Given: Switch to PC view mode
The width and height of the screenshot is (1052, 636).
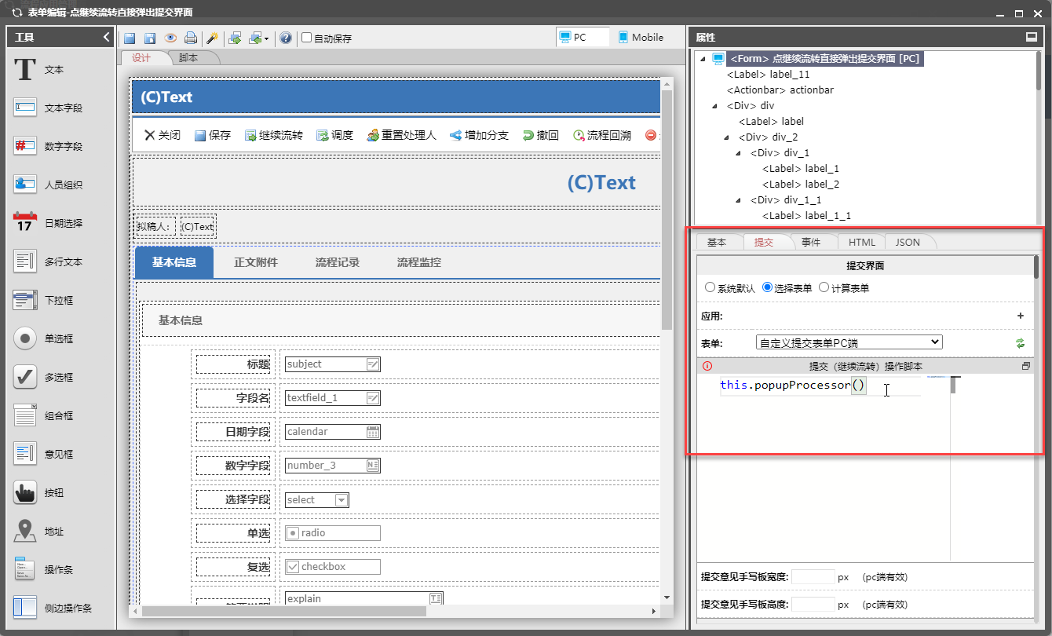Looking at the screenshot, I should tap(583, 37).
